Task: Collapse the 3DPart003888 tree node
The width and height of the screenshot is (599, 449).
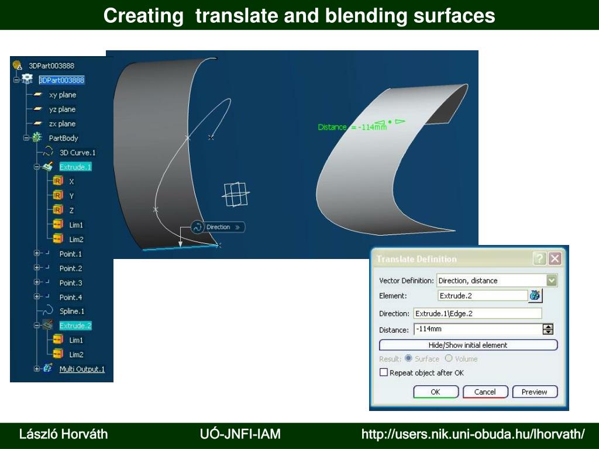Action: 16,80
